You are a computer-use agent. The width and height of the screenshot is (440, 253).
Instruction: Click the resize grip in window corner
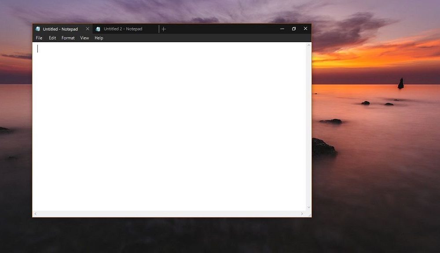[309, 214]
